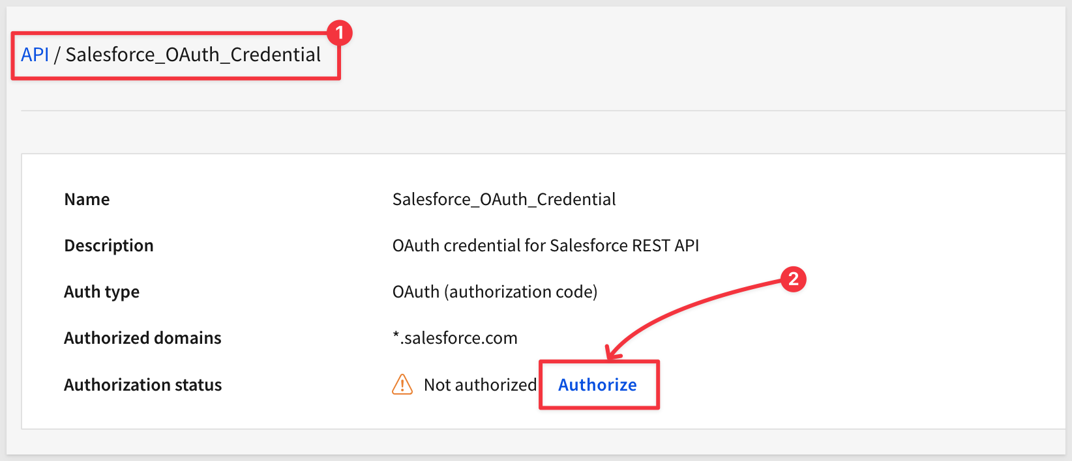Viewport: 1072px width, 461px height.
Task: Select the *.salesforce.com domain value
Action: (x=454, y=338)
